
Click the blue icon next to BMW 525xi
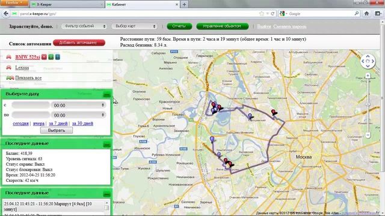coord(58,57)
